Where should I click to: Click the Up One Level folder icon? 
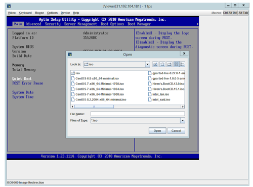[x=155, y=64]
